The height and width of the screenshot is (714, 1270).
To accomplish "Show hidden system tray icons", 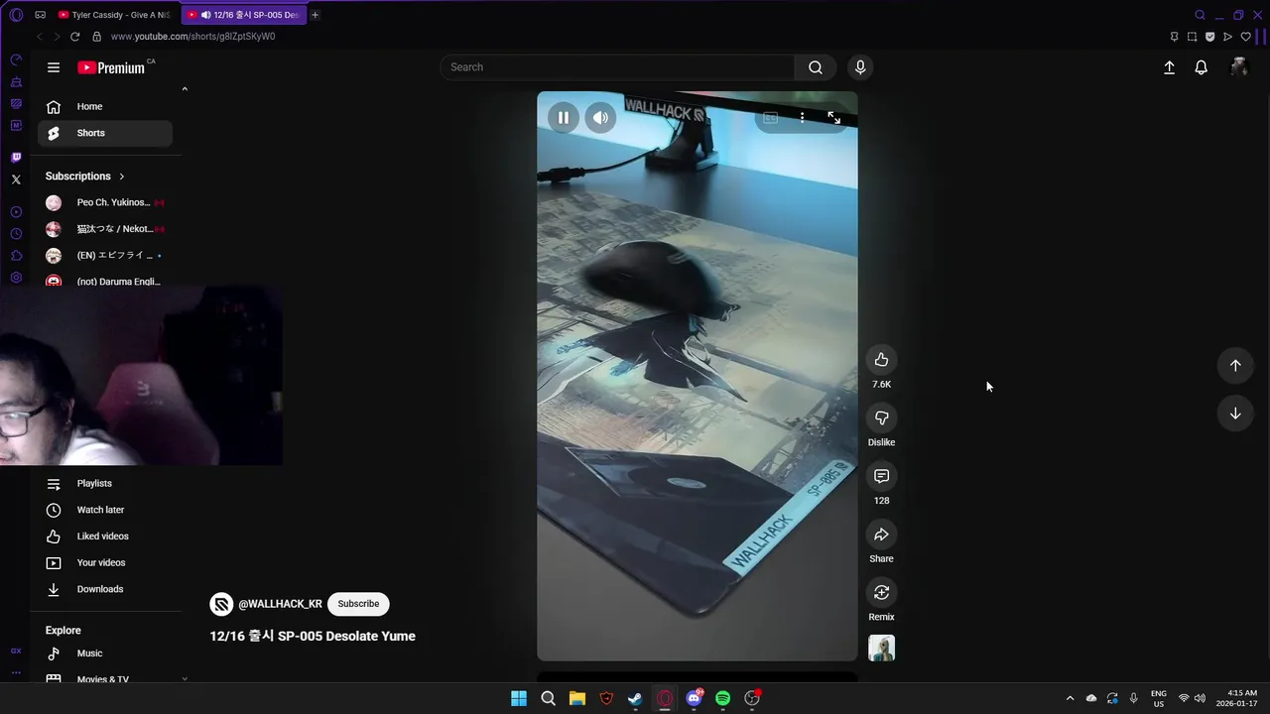I will (1070, 698).
